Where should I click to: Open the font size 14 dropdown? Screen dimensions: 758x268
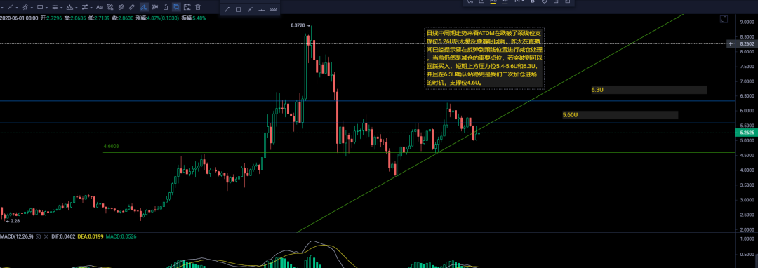click(x=519, y=1)
